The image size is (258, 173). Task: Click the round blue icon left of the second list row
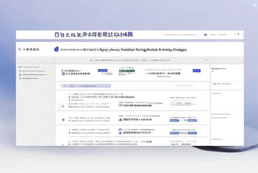point(63,120)
